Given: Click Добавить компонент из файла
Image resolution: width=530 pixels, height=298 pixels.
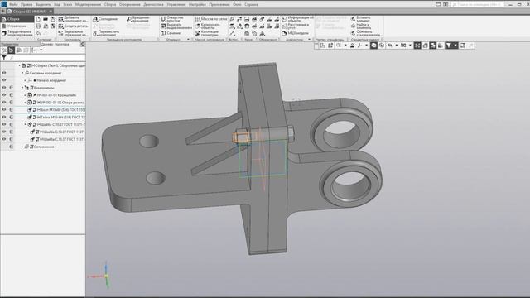Looking at the screenshot, I should tap(73, 19).
